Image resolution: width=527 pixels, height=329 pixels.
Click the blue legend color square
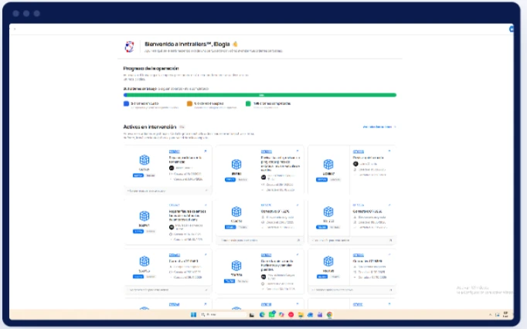[127, 103]
